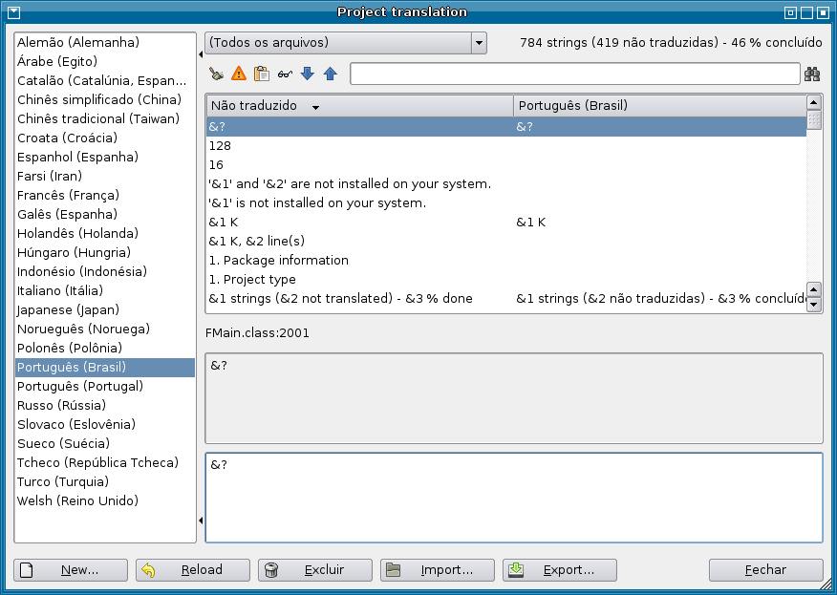Viewport: 837px width, 595px height.
Task: Select Catalão (Catalúnia, Espanha) language
Action: pyautogui.click(x=105, y=80)
